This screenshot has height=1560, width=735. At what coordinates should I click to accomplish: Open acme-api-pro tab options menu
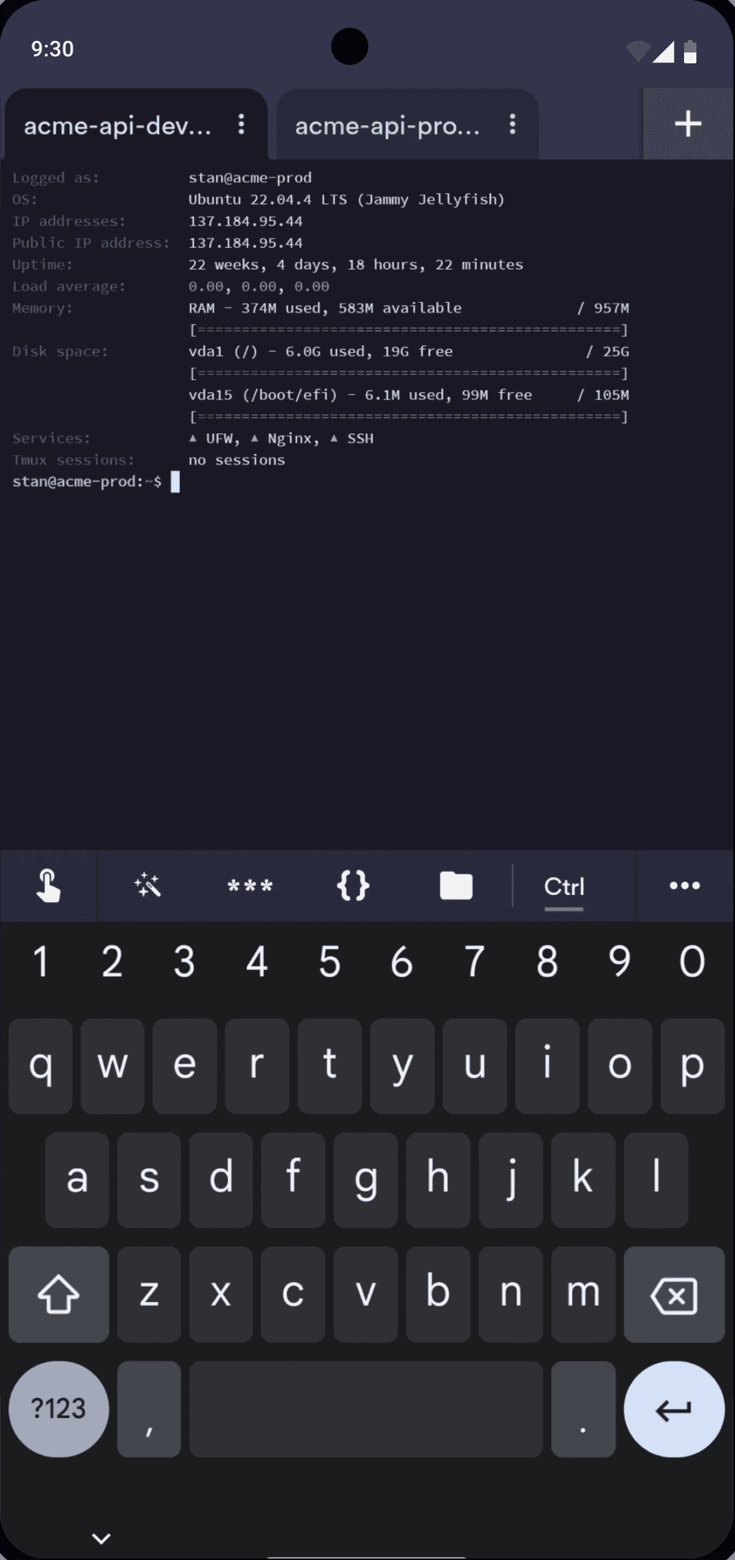pyautogui.click(x=513, y=124)
